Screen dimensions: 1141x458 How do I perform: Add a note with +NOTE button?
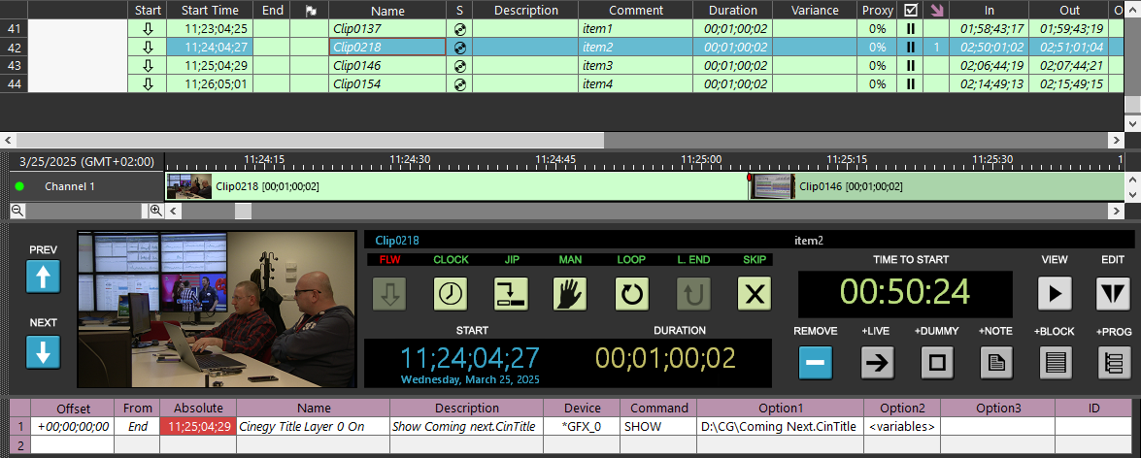coord(995,362)
